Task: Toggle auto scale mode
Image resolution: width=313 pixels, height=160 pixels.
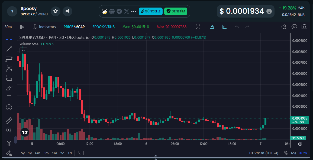Action: click(303, 153)
